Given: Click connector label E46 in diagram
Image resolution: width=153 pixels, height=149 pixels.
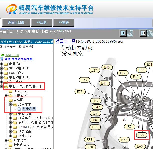Looking at the screenshot, I should pyautogui.click(x=107, y=67).
